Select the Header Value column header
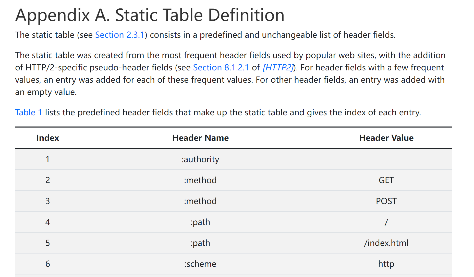Image resolution: width=474 pixels, height=277 pixels. pyautogui.click(x=386, y=138)
